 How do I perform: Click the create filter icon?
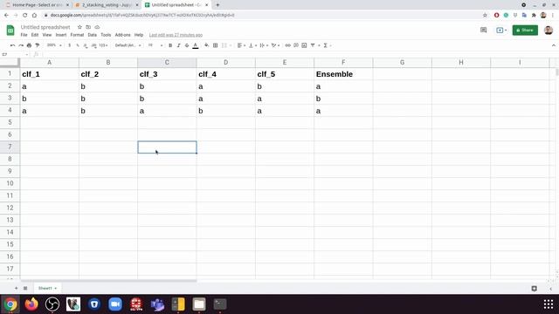[313, 45]
